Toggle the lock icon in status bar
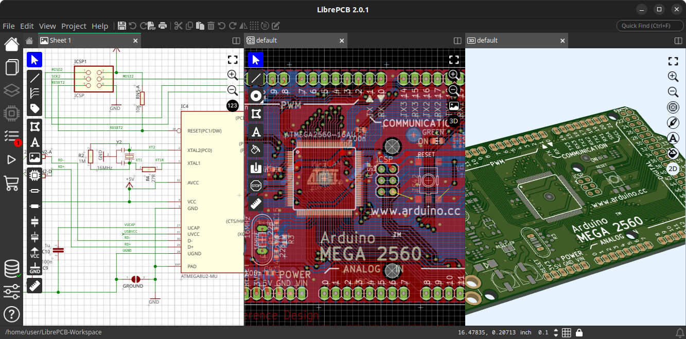Screen dimensions: 686x339 coord(579,332)
